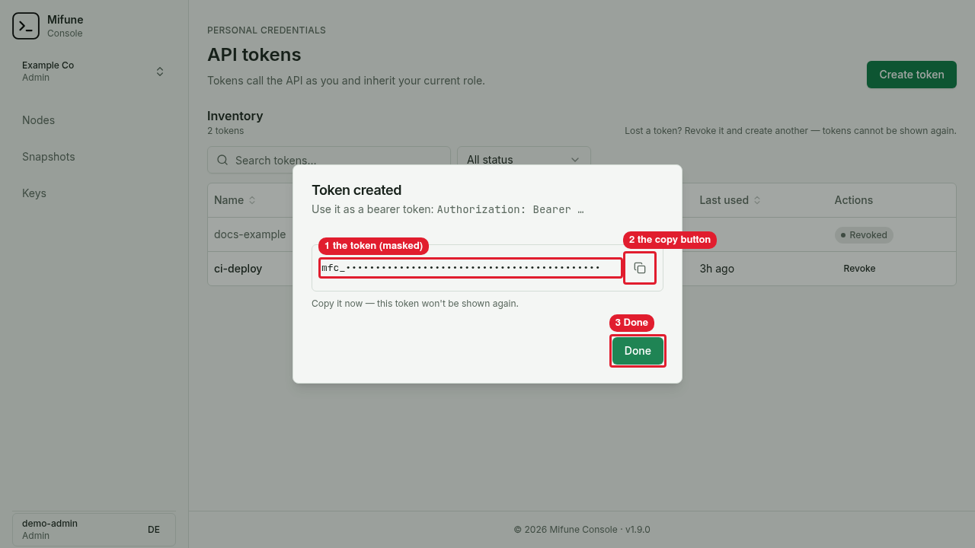Click the ci-deploy token name
Screen dimensions: 975x548
tap(238, 269)
